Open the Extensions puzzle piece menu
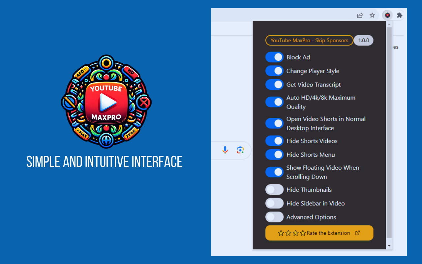 click(400, 15)
